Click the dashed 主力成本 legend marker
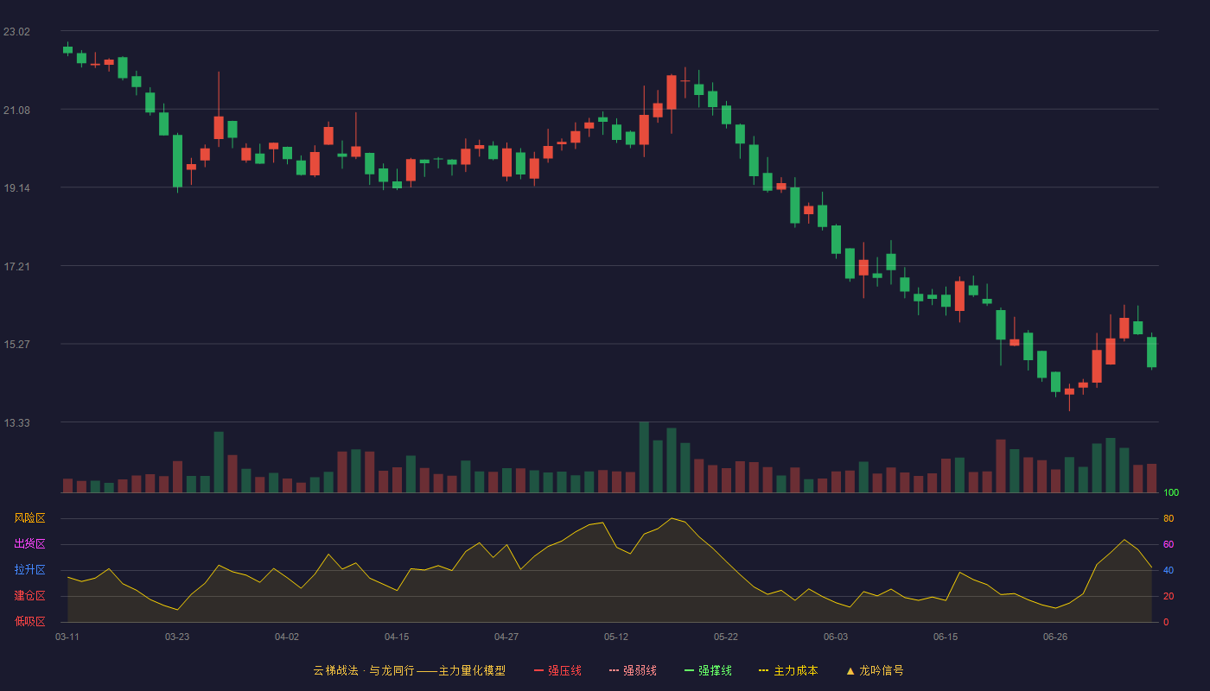 point(764,670)
